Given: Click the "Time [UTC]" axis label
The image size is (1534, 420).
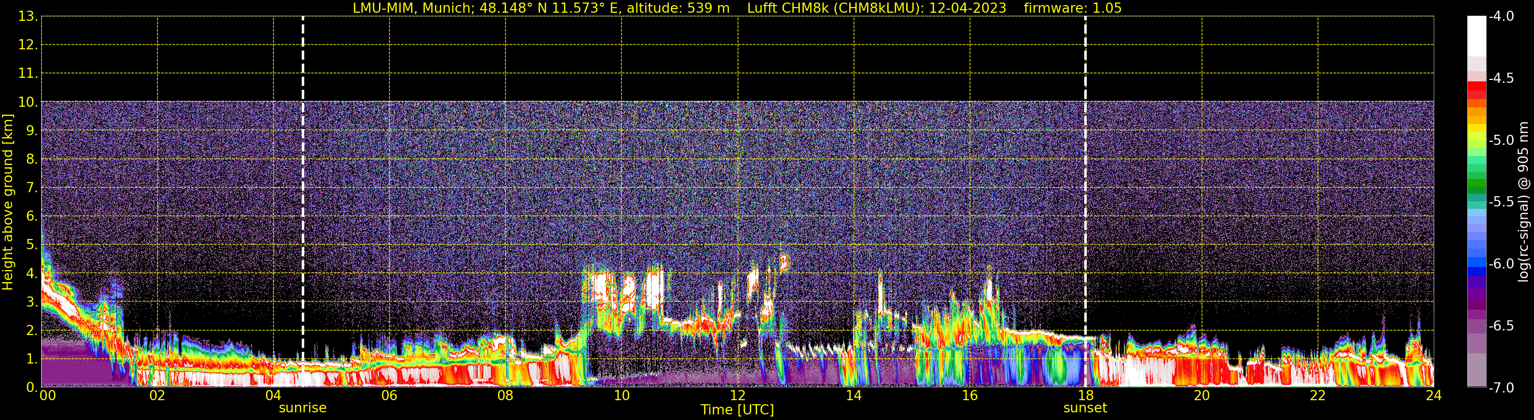Looking at the screenshot, I should click(x=737, y=410).
